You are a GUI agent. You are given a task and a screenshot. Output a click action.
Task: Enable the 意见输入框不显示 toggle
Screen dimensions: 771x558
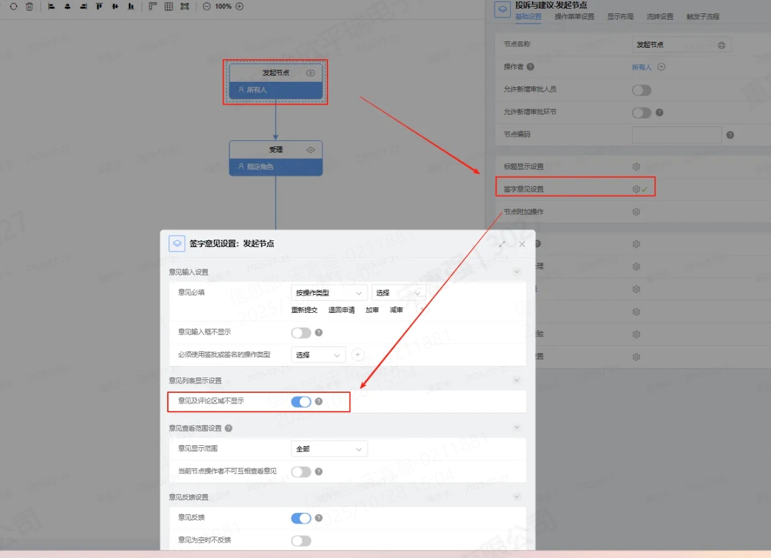click(x=301, y=332)
